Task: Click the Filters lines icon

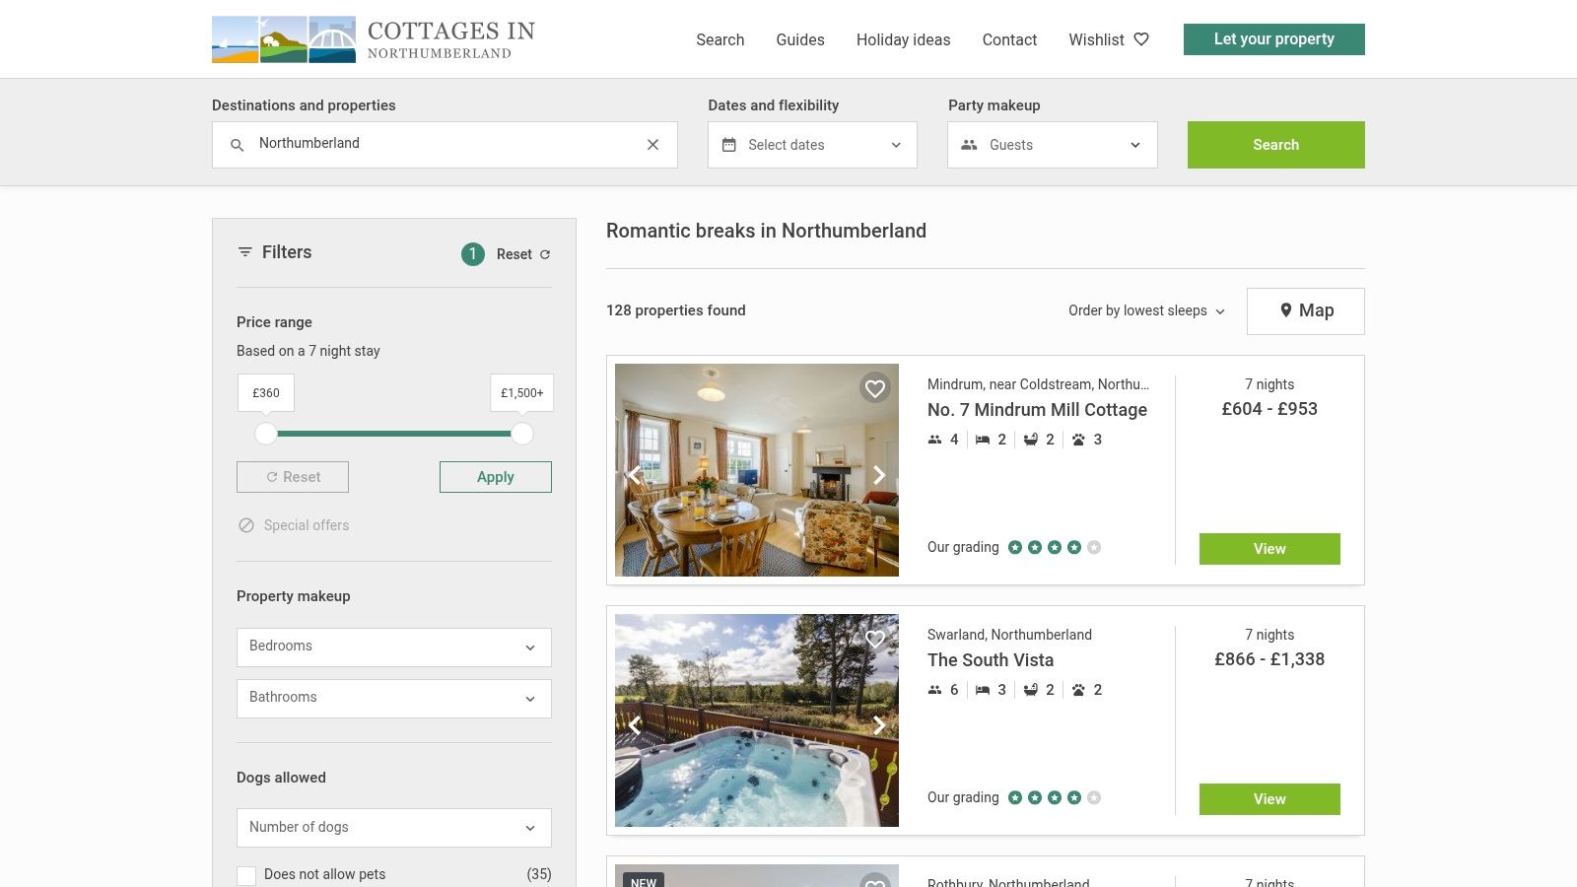Action: tap(245, 252)
